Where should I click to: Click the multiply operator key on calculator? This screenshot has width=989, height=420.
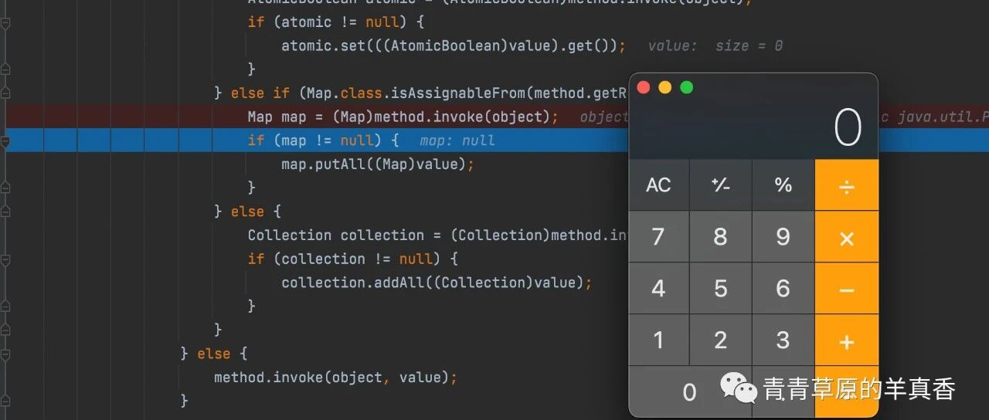point(847,237)
